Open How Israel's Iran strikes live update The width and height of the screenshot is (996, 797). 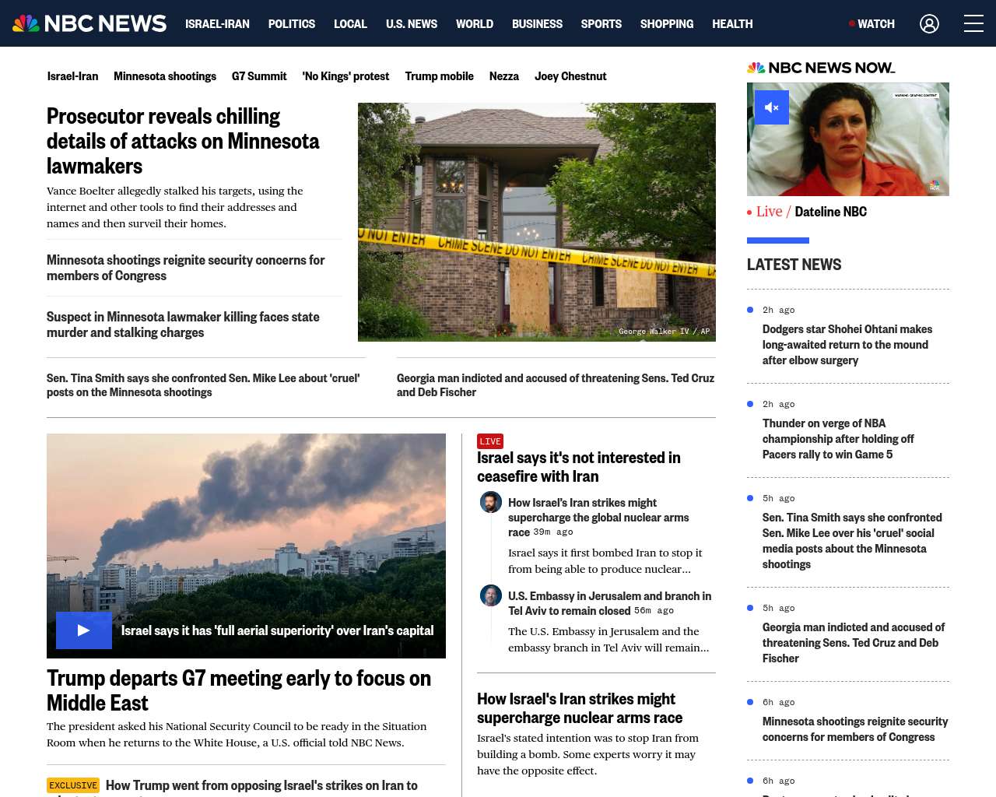coord(598,518)
